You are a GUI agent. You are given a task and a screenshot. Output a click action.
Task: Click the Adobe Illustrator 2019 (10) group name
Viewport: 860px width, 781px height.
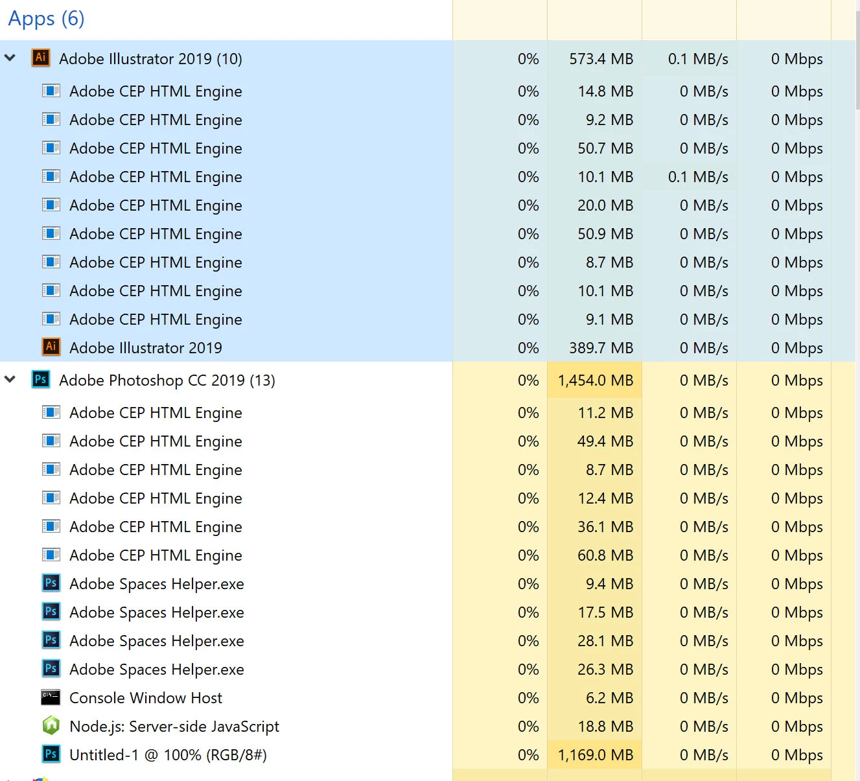(150, 59)
